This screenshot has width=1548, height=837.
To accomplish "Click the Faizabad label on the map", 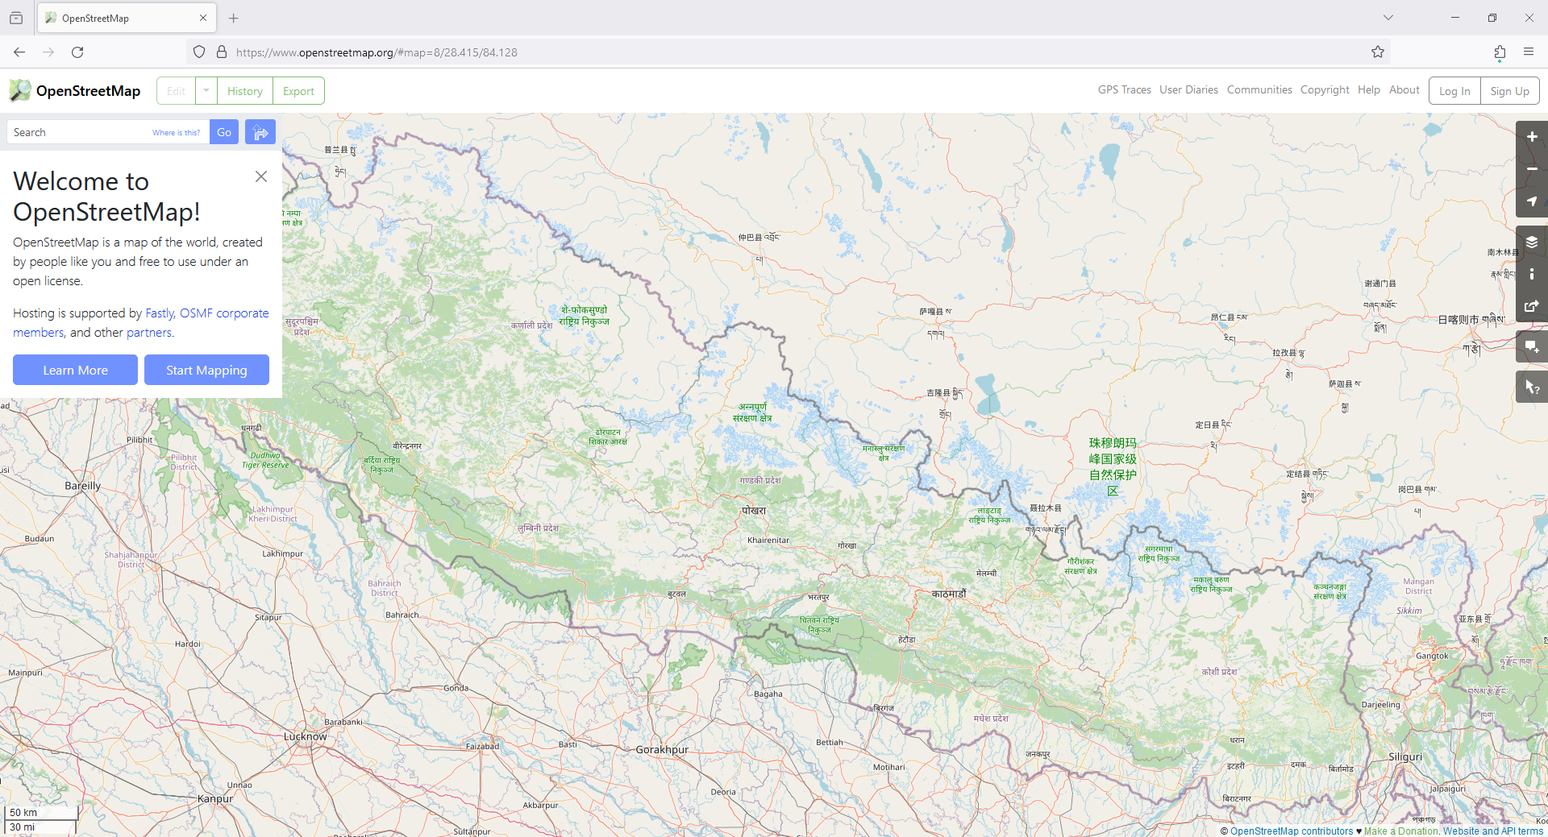I will pyautogui.click(x=482, y=746).
